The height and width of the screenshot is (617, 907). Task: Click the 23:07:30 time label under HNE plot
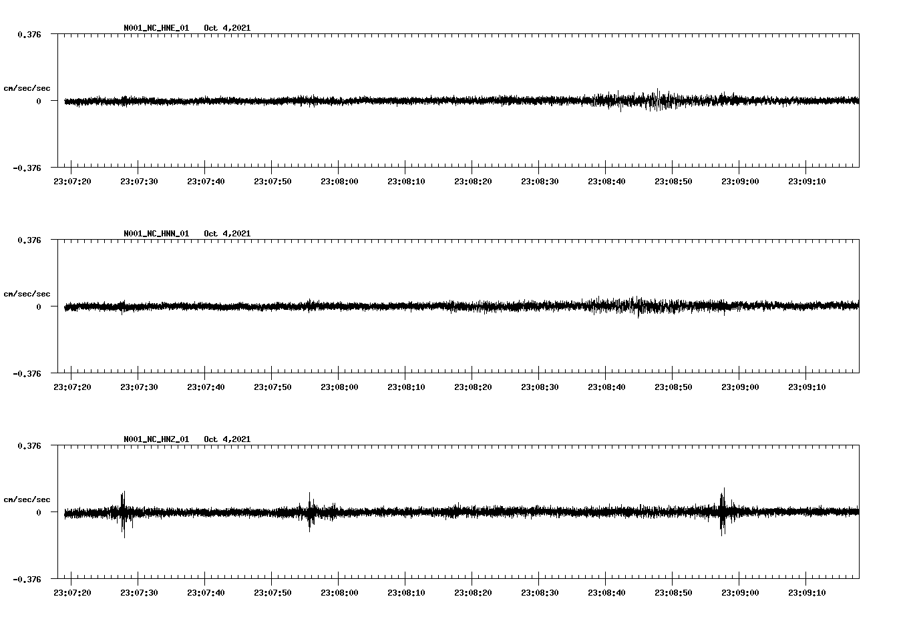coord(139,182)
